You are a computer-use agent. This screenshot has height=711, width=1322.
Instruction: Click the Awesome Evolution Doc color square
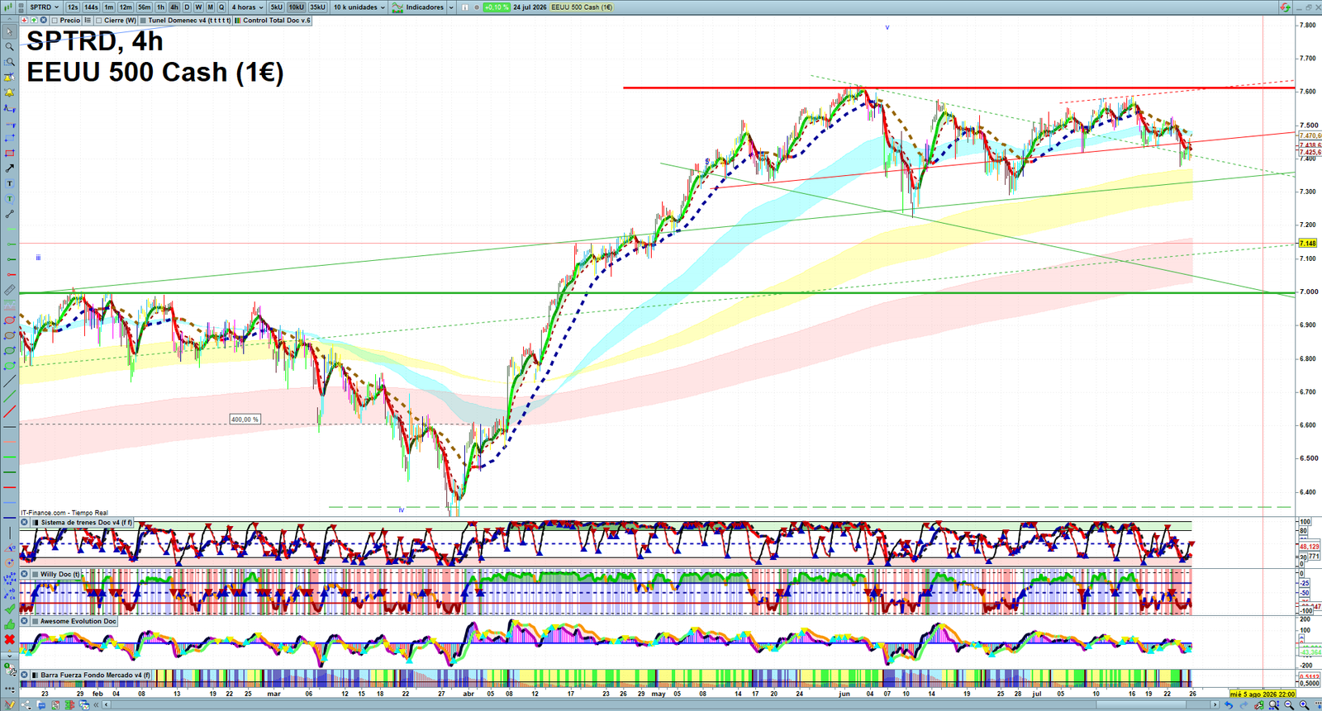coord(34,621)
